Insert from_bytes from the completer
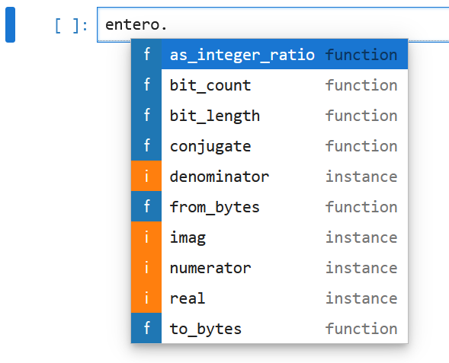 point(269,206)
